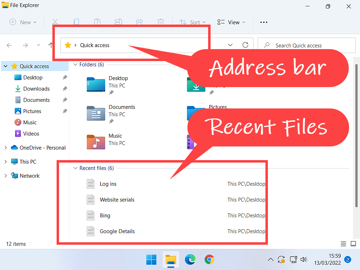Click the Share icon in the toolbar
Image resolution: width=360 pixels, height=270 pixels.
(140, 22)
